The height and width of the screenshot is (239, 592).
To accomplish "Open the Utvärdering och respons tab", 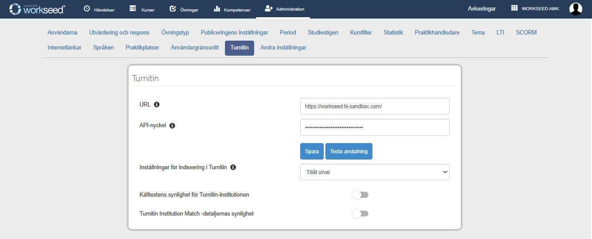I will coord(119,32).
